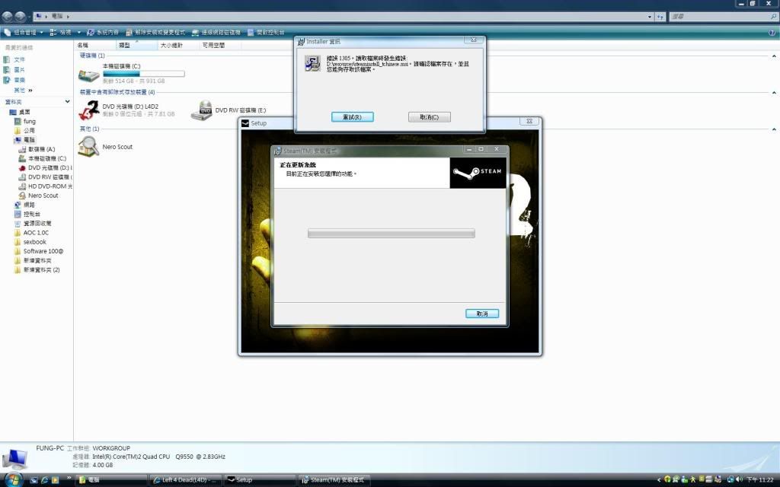The height and width of the screenshot is (487, 780).
Task: Click the Installer dialog error icon
Action: tap(312, 64)
